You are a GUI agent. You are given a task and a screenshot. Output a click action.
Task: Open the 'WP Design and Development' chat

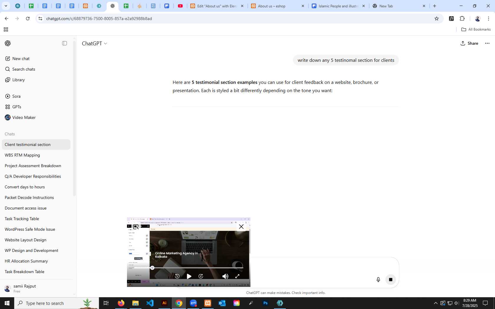pyautogui.click(x=36, y=250)
